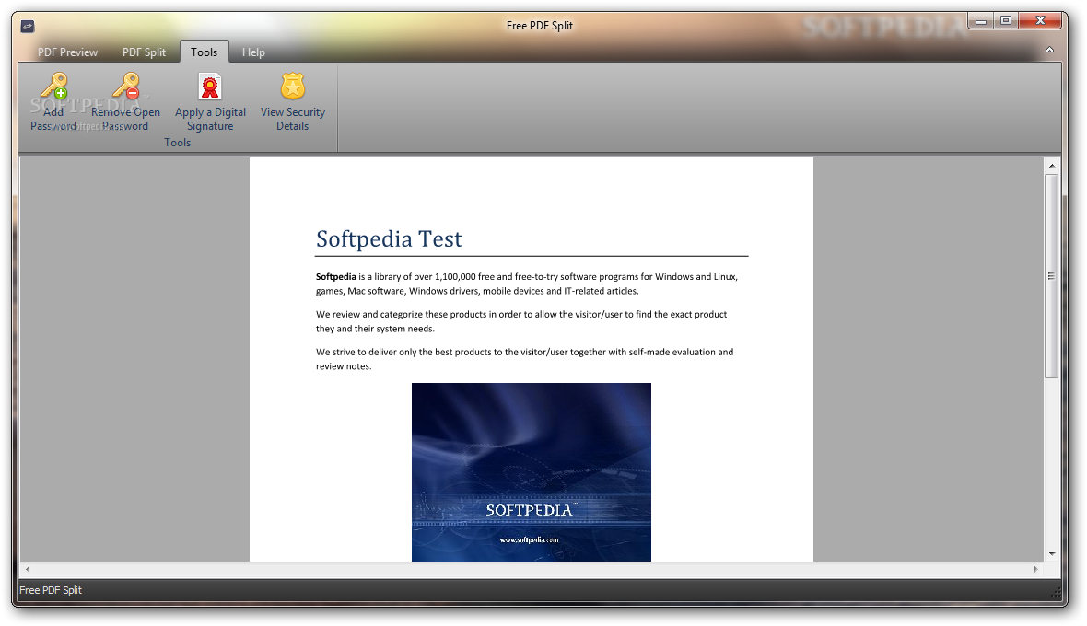Image resolution: width=1087 pixels, height=626 pixels.
Task: Open View Security Details badge icon
Action: tap(293, 86)
